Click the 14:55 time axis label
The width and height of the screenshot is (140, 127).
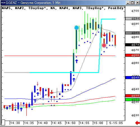click(x=84, y=123)
